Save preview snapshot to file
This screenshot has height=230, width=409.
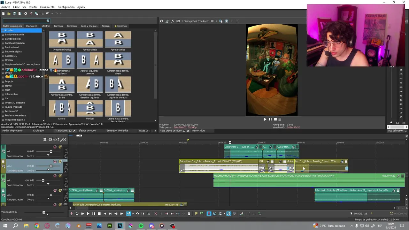(226, 21)
